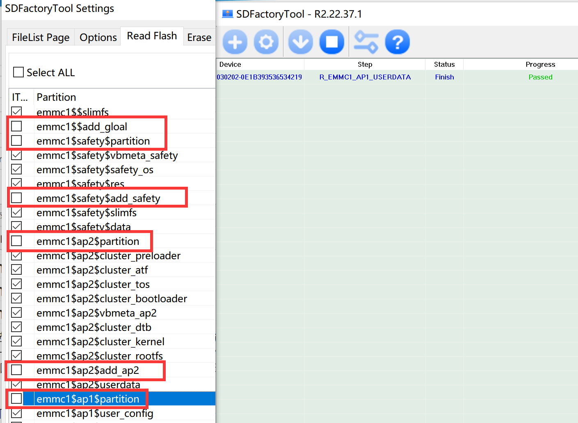Select highlighted emmc1$ap1$partition row text

pyautogui.click(x=88, y=399)
